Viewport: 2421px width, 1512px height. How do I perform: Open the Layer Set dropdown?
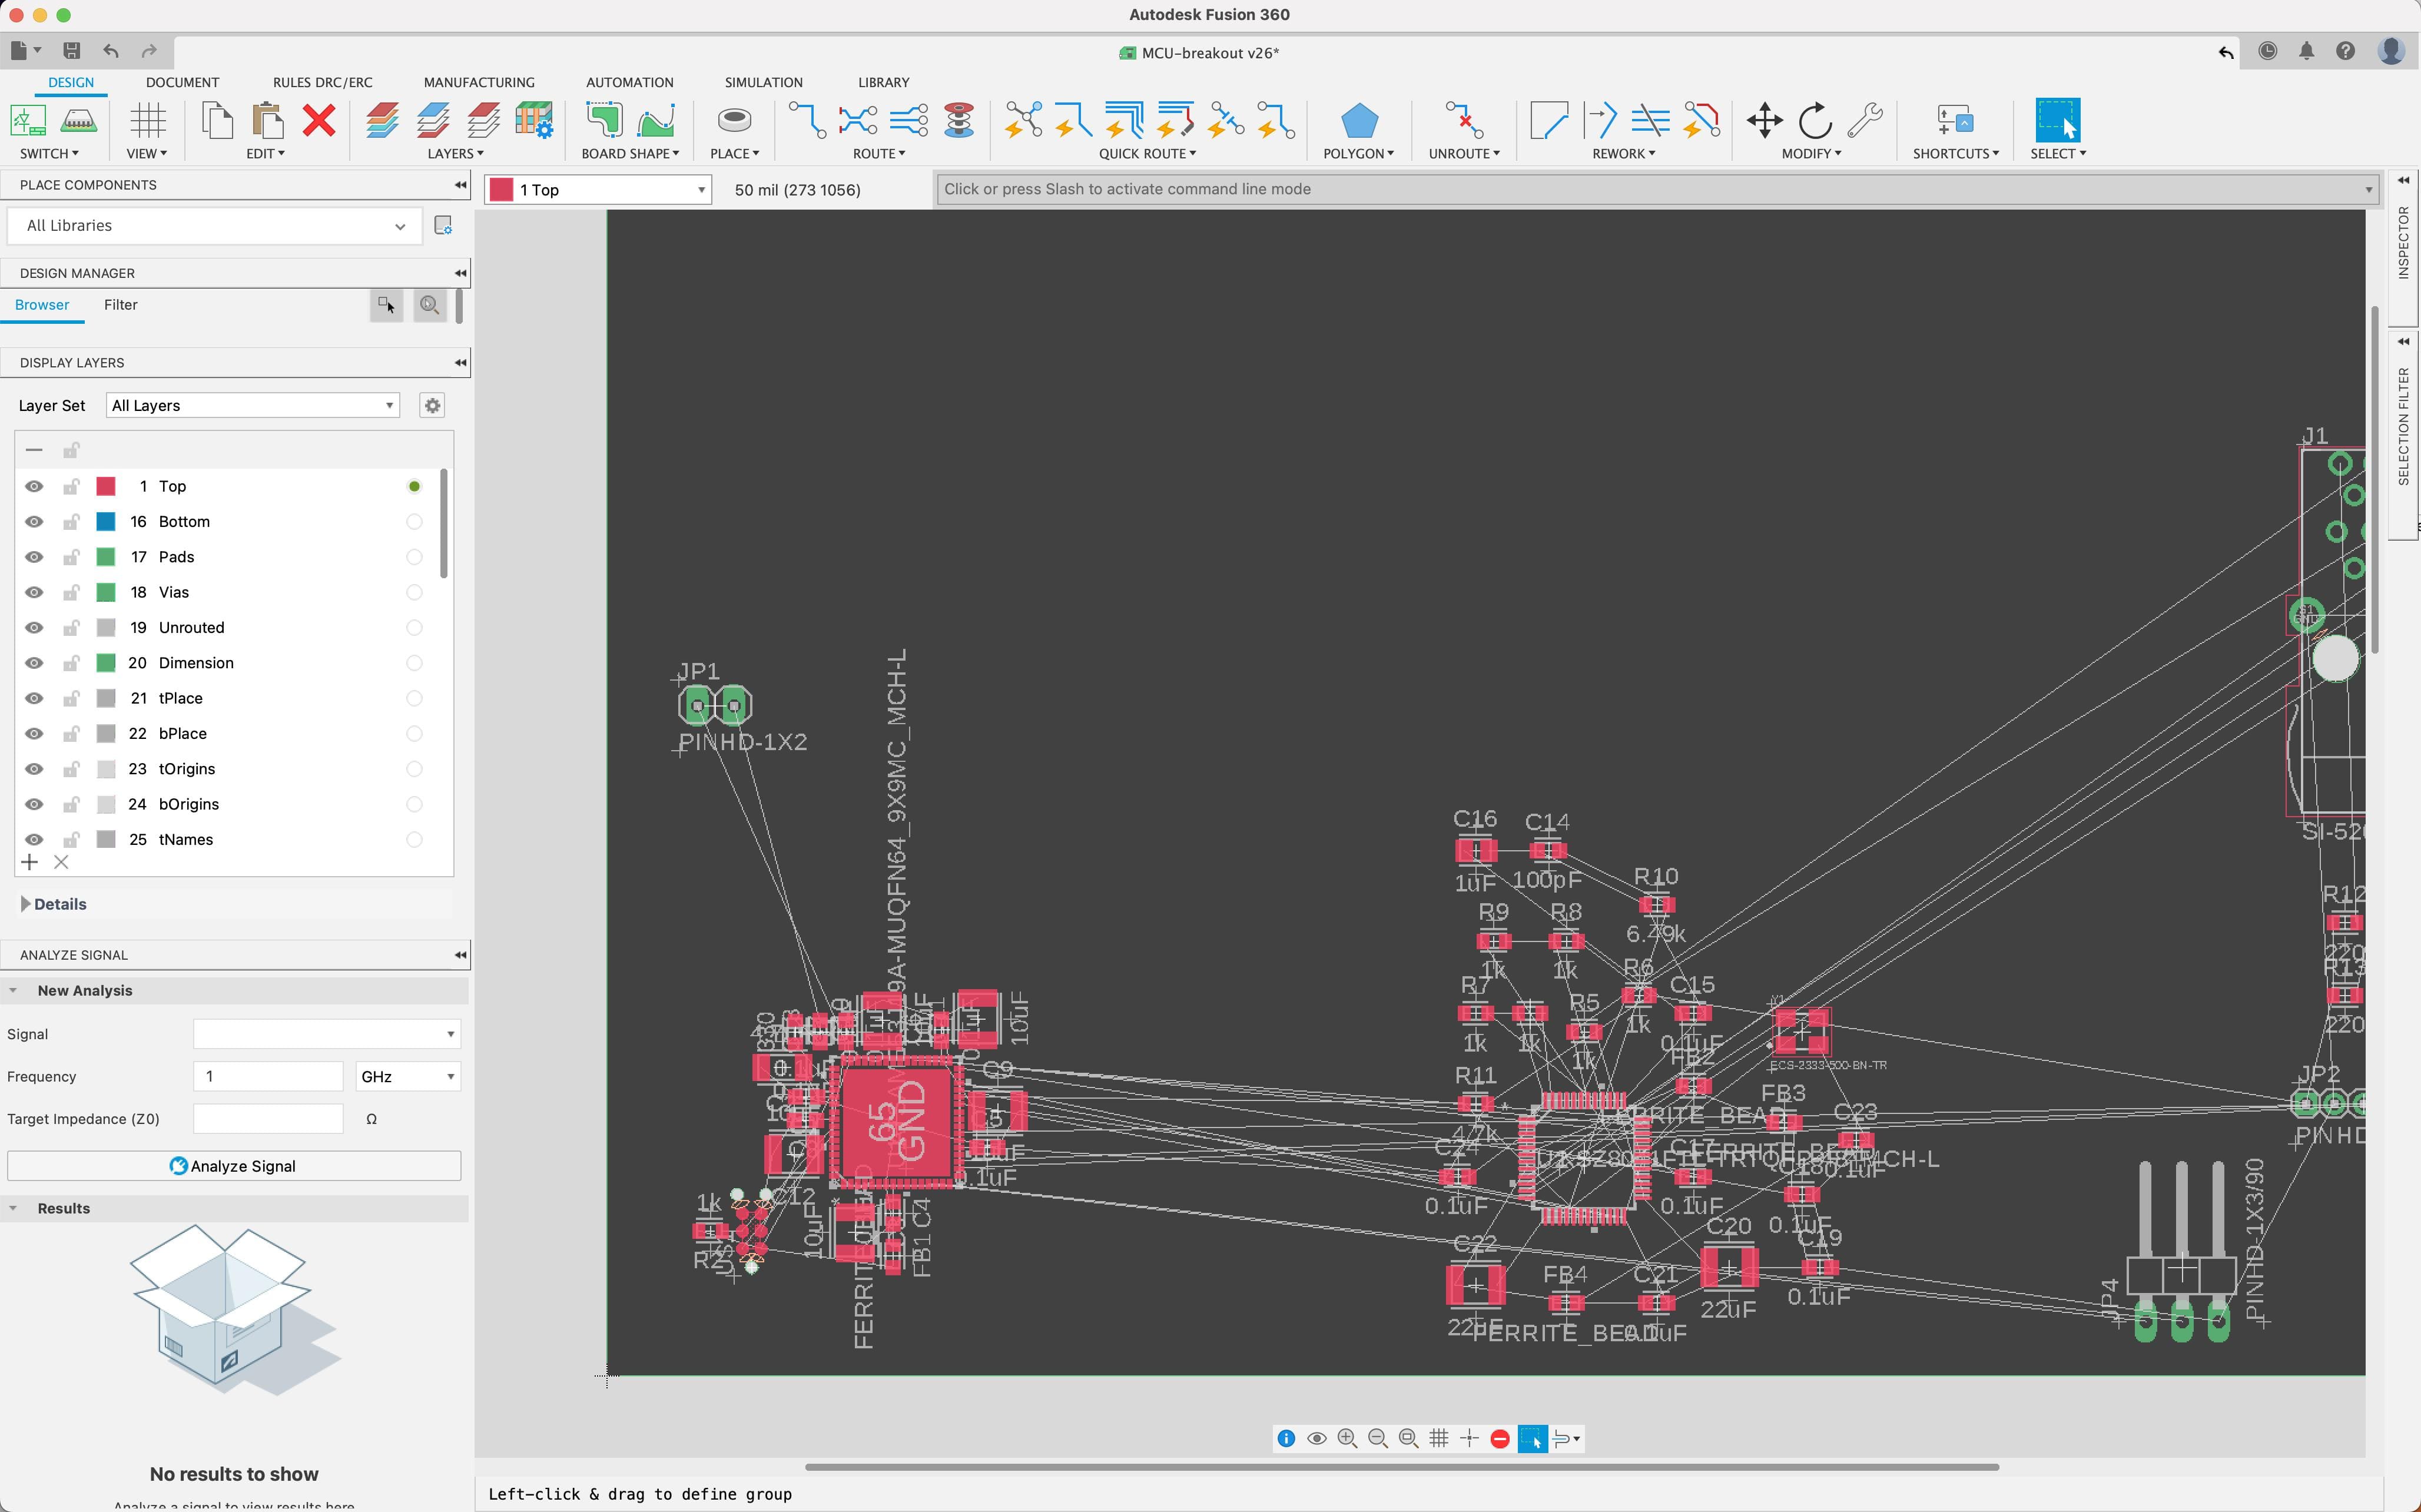(253, 405)
